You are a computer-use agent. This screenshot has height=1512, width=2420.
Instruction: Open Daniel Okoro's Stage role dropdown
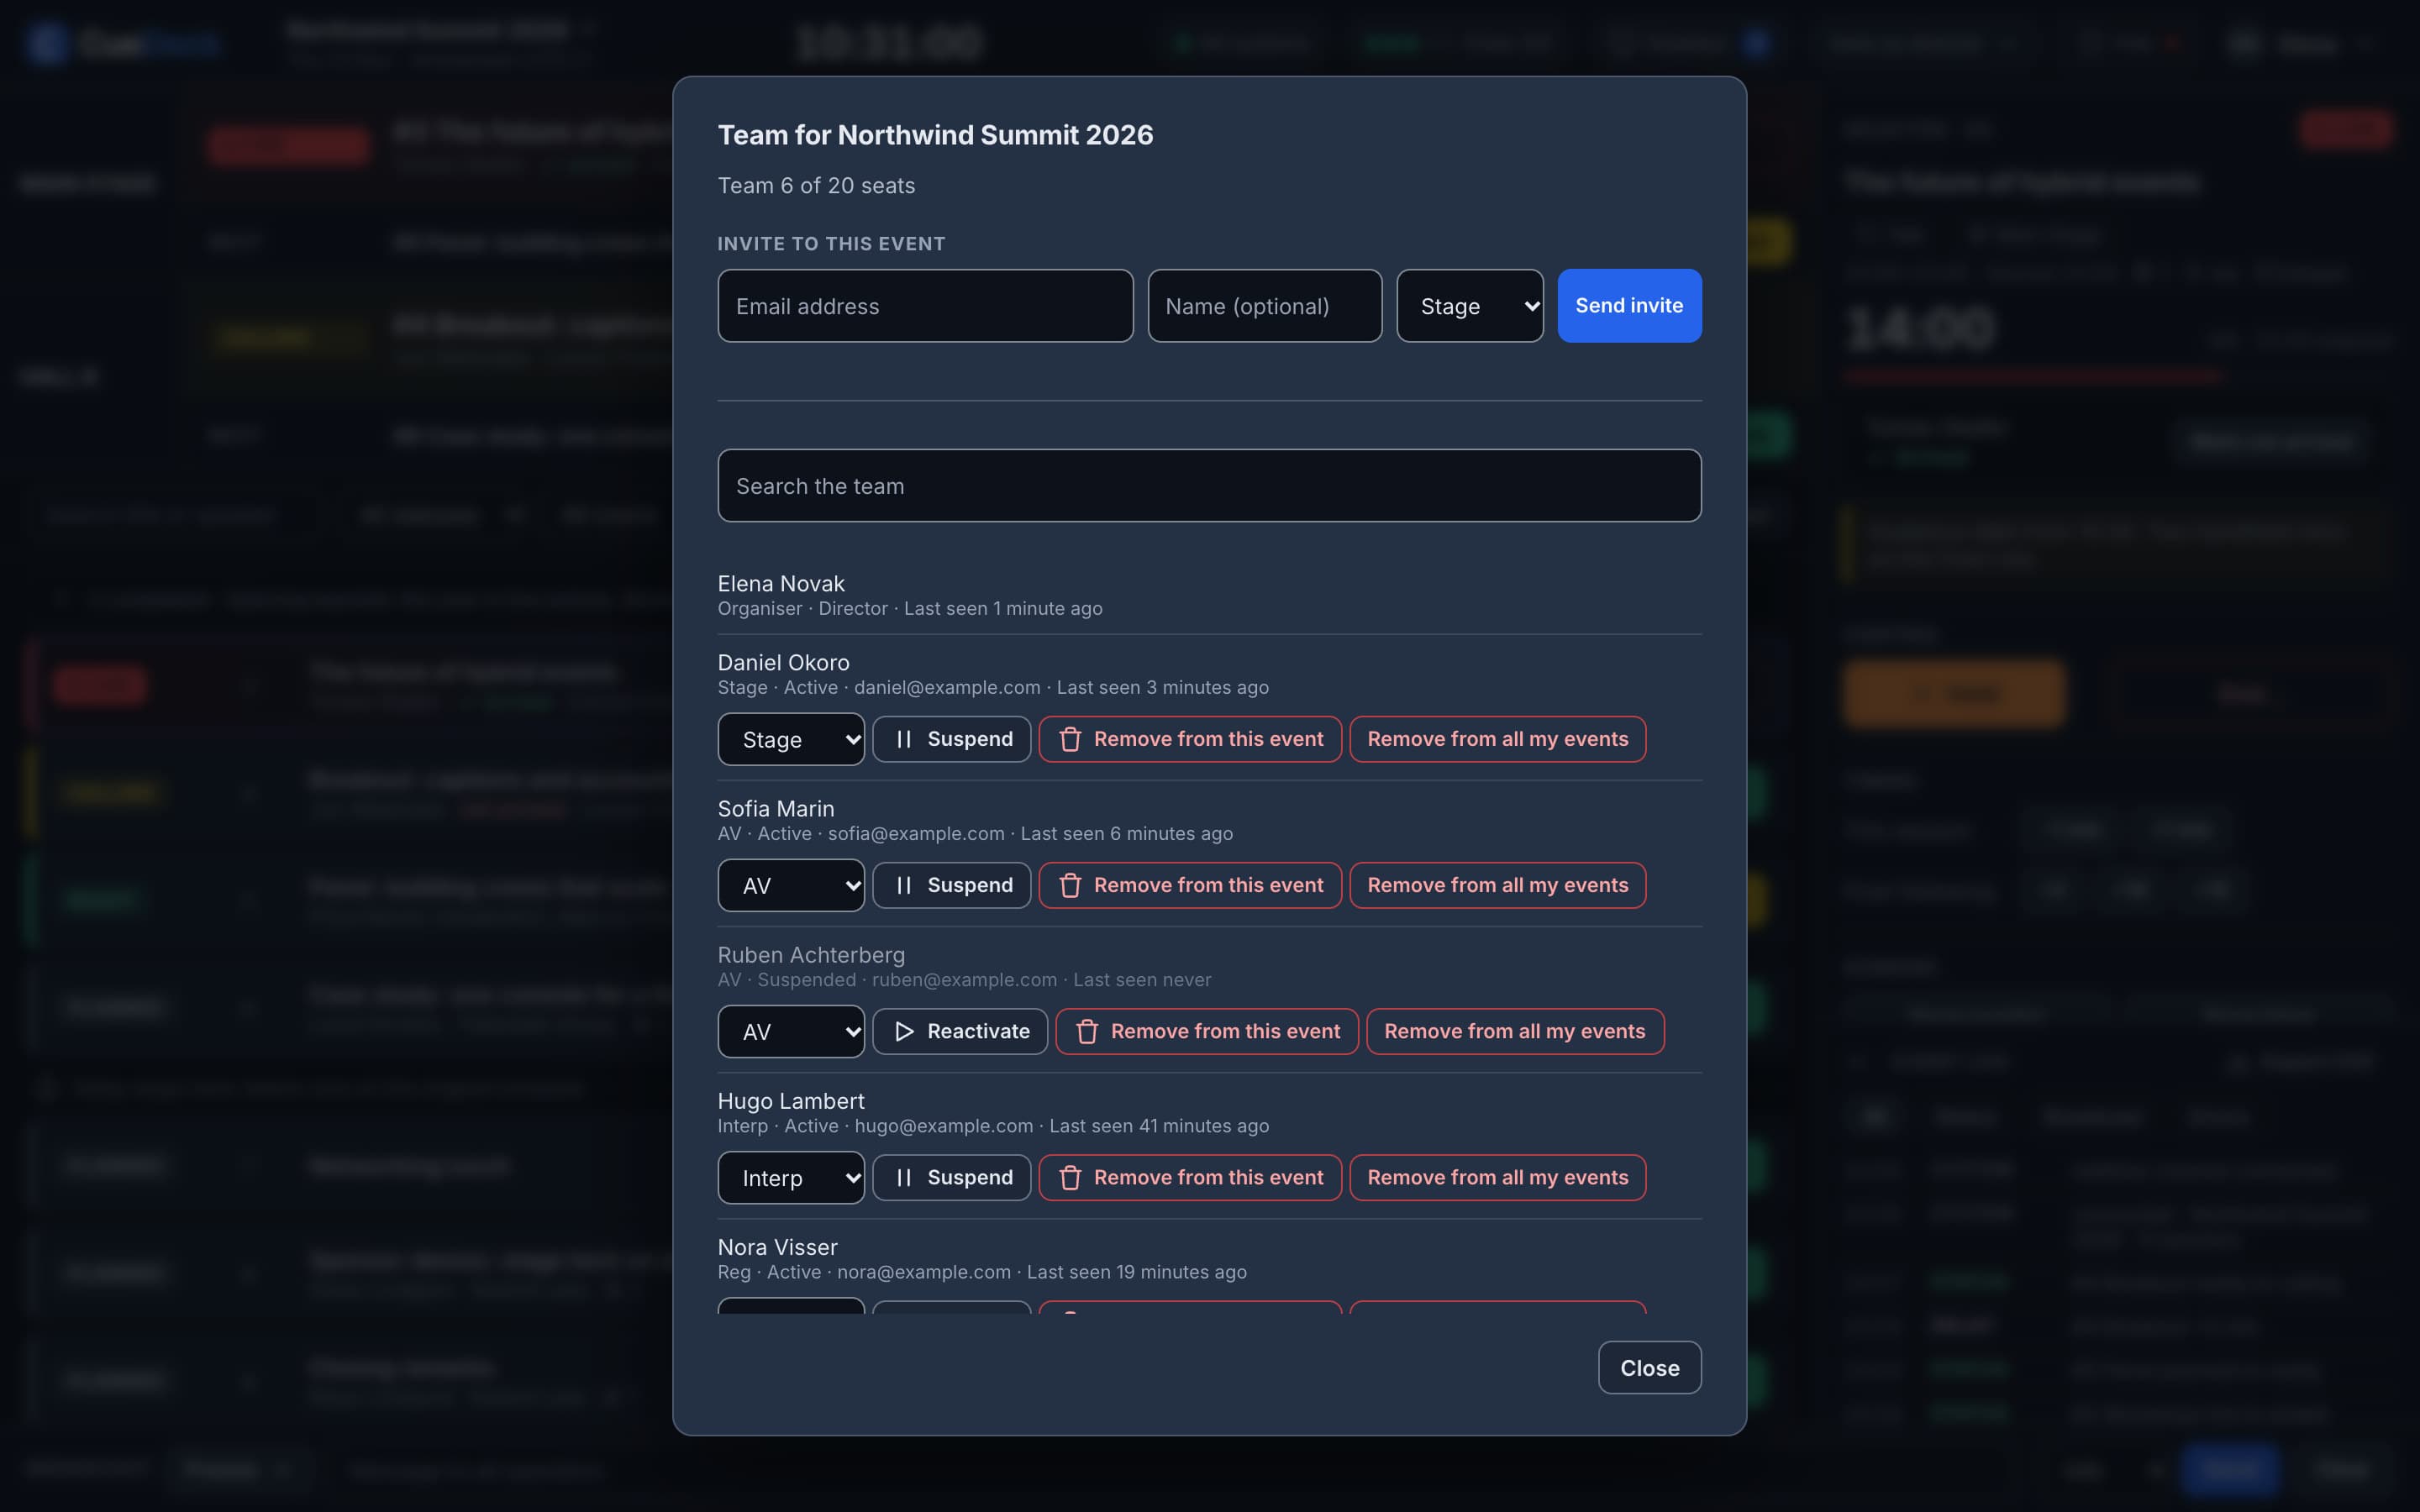[x=791, y=739]
